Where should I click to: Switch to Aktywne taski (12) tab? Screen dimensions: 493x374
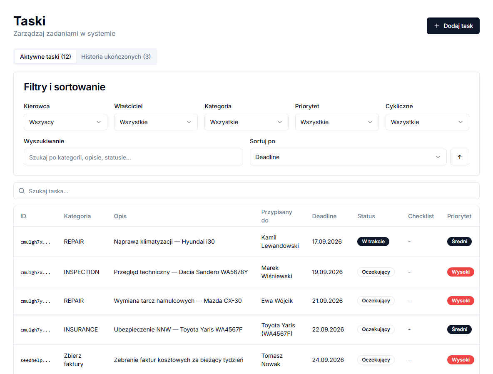pyautogui.click(x=45, y=57)
